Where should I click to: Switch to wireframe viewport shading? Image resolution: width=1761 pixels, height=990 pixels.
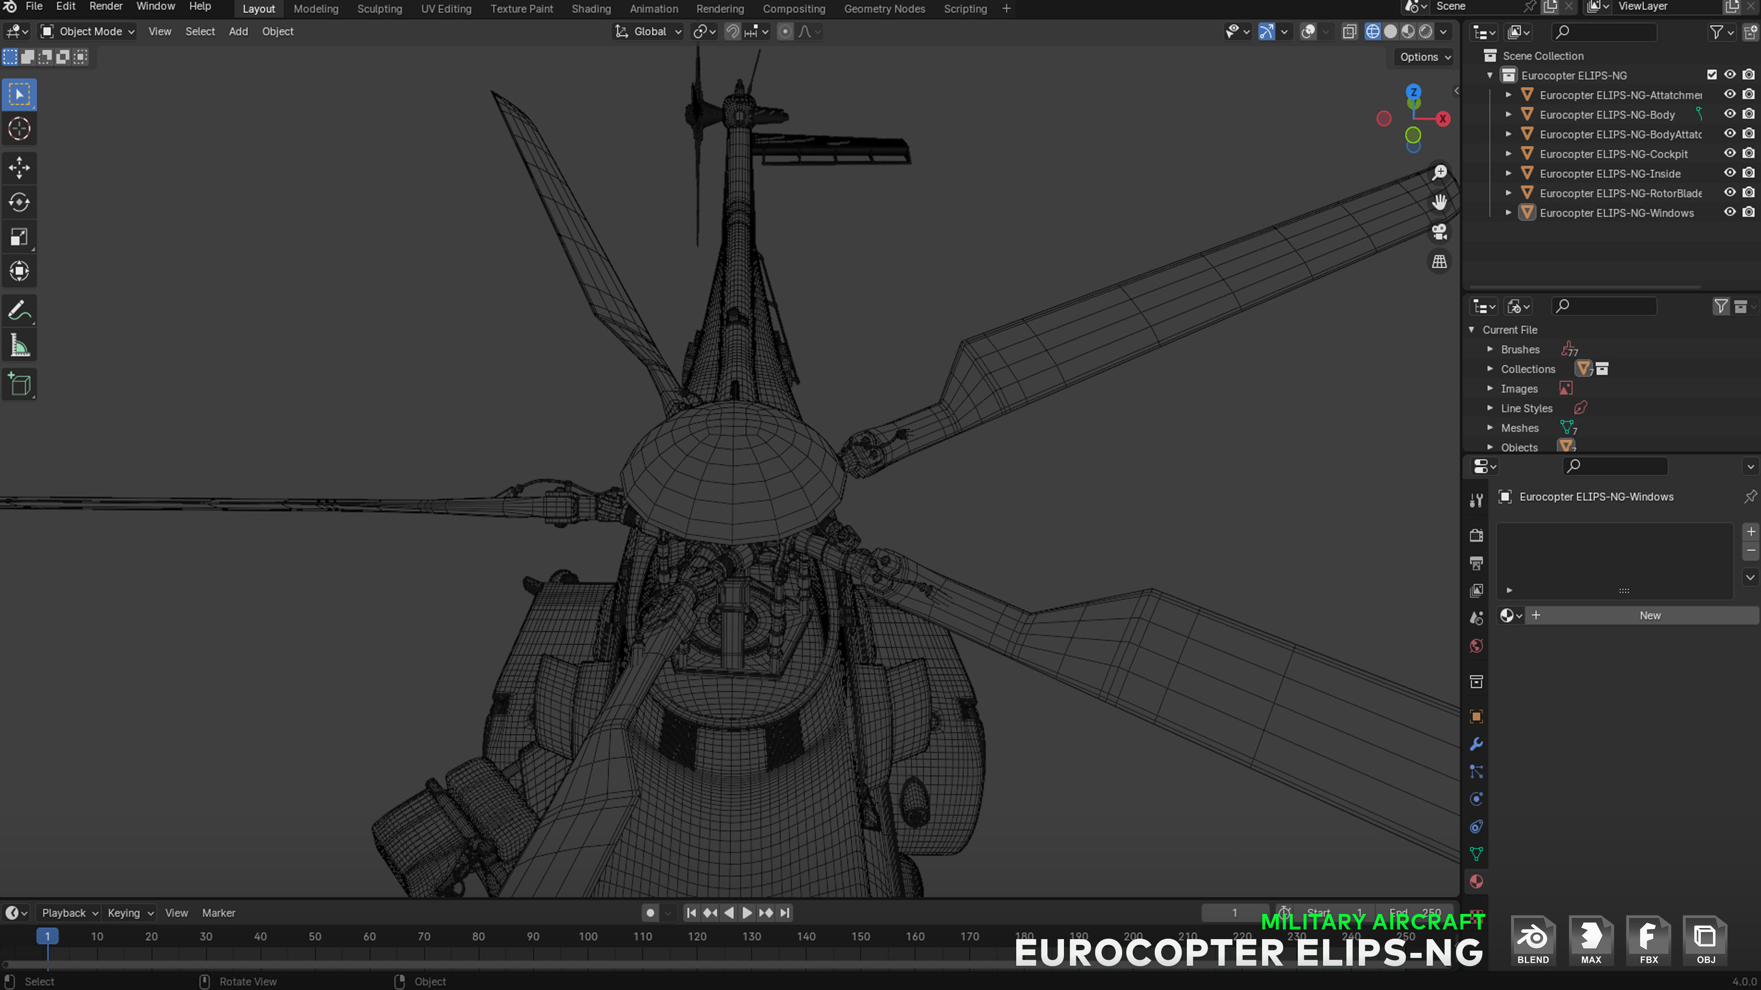pyautogui.click(x=1373, y=32)
